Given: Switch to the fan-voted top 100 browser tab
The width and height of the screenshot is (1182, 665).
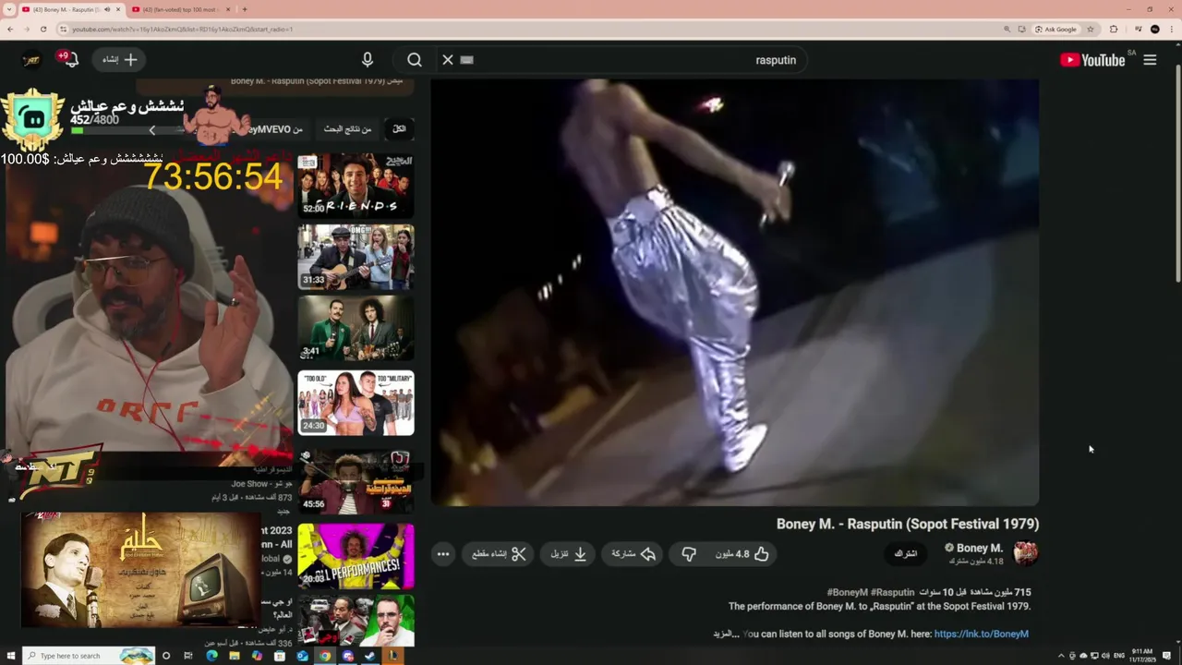Looking at the screenshot, I should pyautogui.click(x=180, y=9).
